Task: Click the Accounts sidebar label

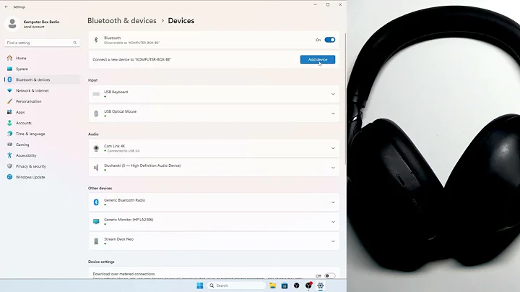Action: click(x=24, y=123)
